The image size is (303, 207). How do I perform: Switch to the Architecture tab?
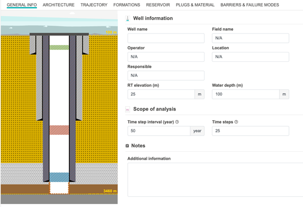[58, 5]
